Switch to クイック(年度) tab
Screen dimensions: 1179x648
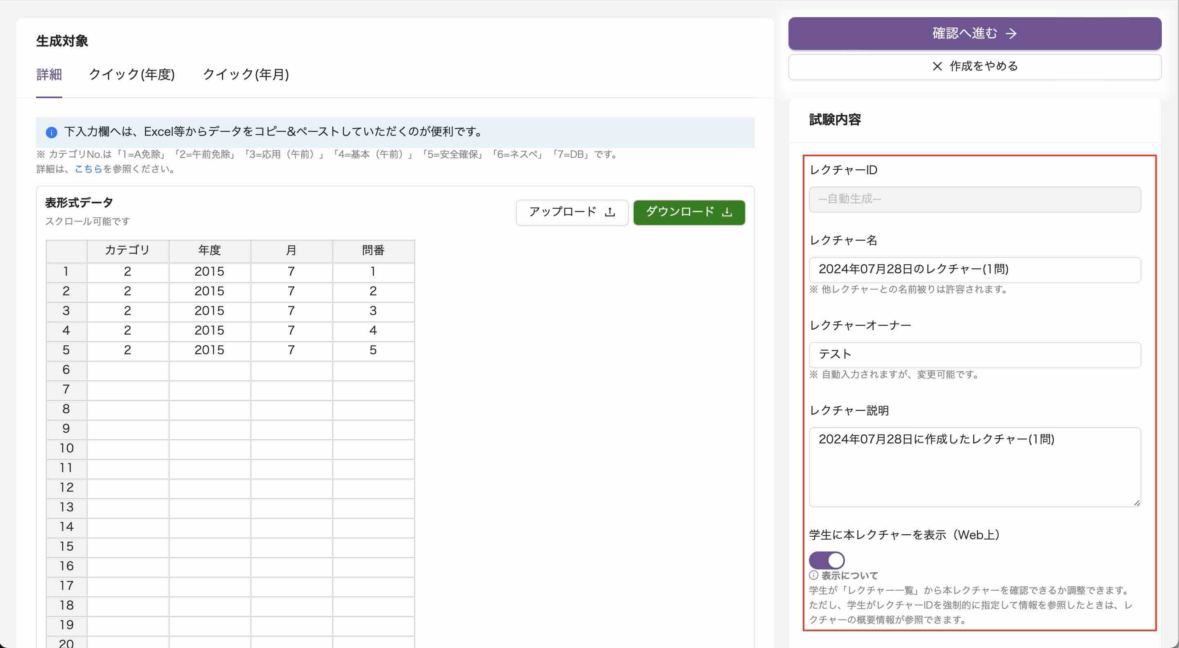click(132, 74)
